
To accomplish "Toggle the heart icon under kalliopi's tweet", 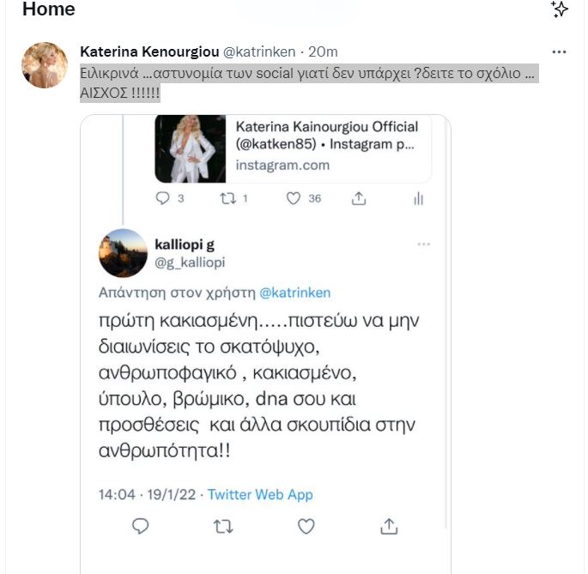I will (x=306, y=527).
